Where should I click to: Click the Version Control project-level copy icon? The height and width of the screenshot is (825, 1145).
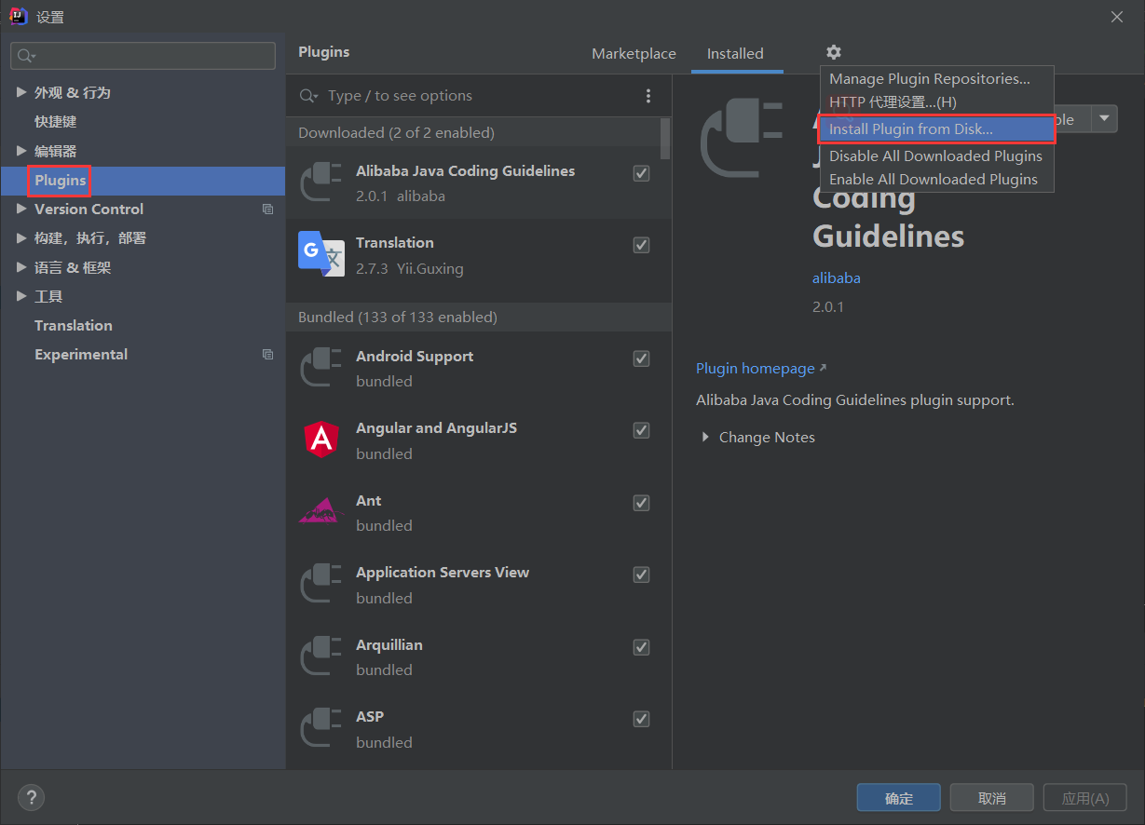point(267,210)
